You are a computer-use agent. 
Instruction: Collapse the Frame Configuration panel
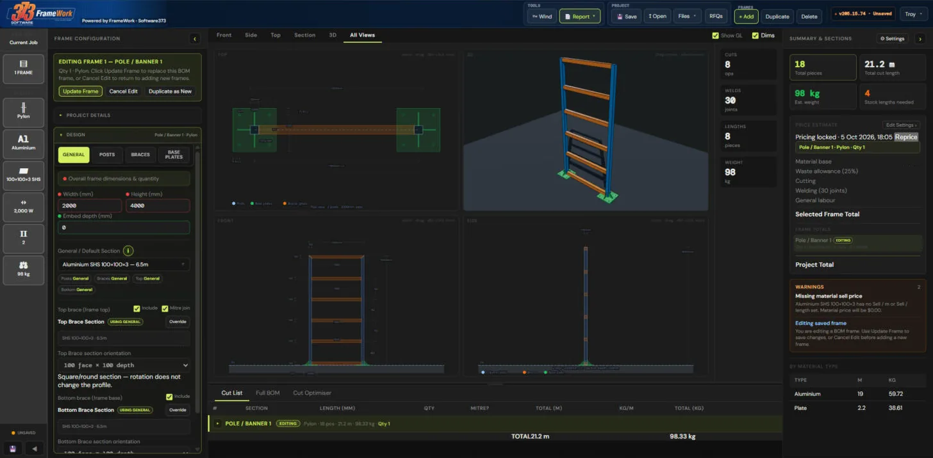[195, 38]
